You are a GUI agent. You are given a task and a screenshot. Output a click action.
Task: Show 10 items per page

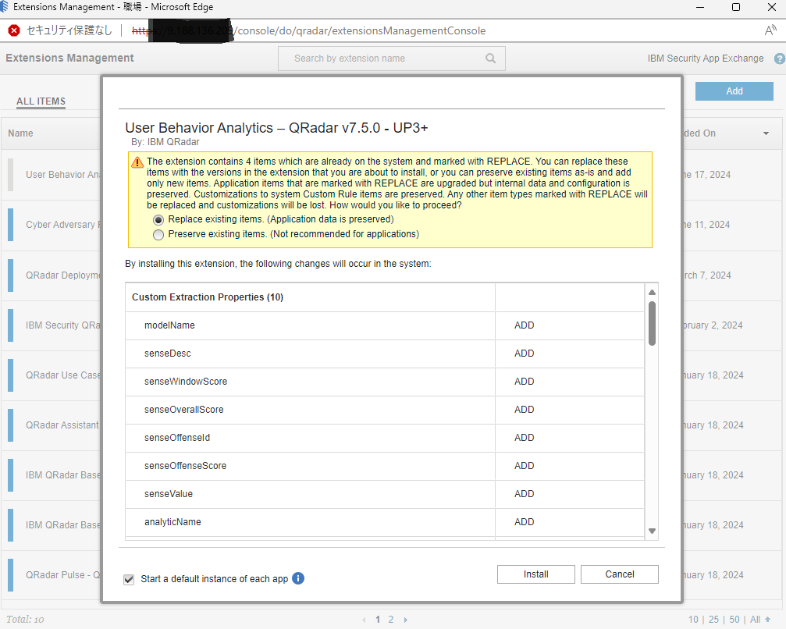pos(693,620)
